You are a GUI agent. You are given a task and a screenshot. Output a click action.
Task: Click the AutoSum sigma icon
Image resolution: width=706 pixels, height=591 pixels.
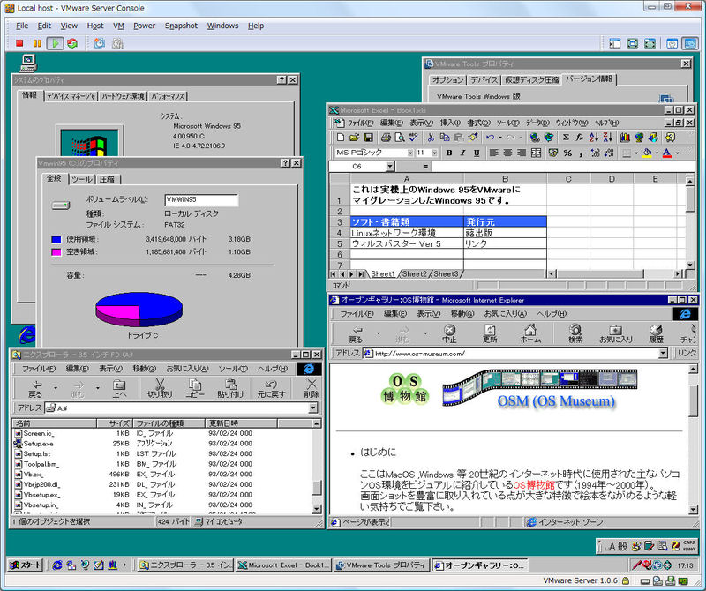click(x=566, y=138)
